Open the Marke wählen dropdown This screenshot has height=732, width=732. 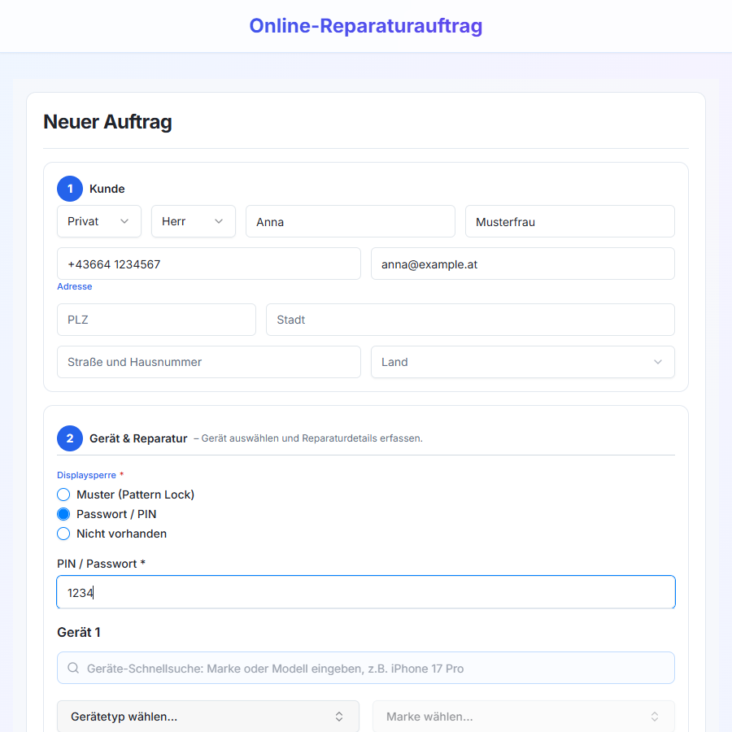(523, 716)
